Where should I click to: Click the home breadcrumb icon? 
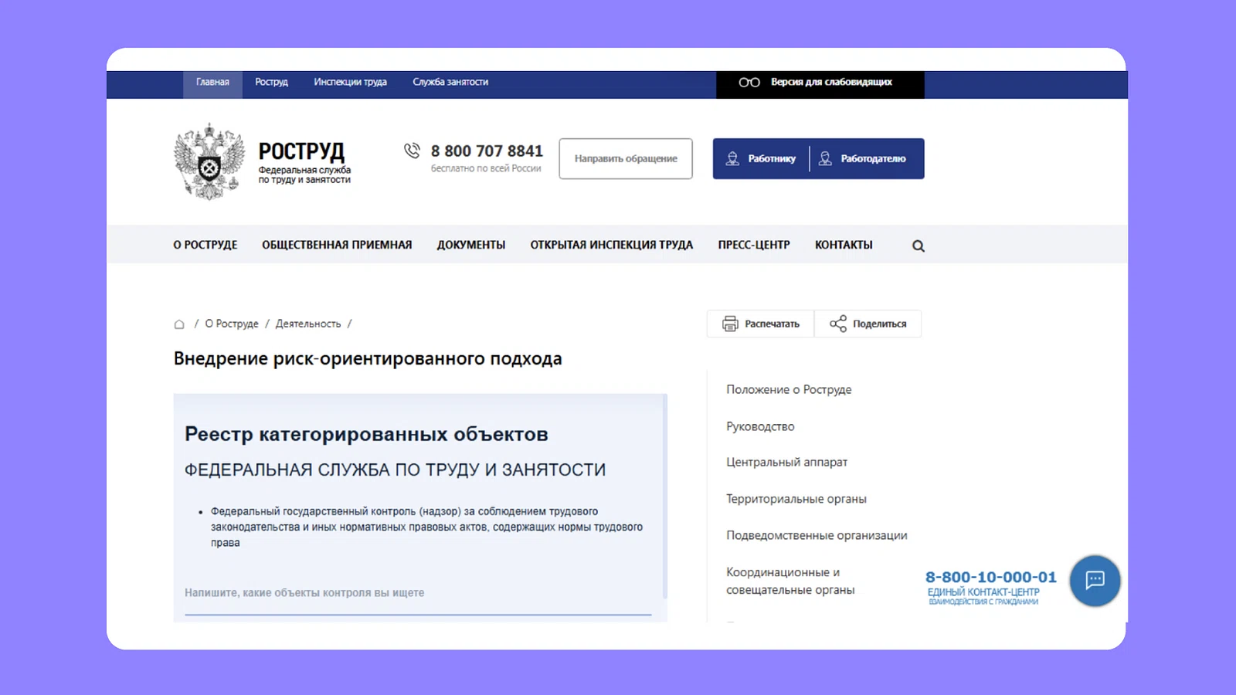pyautogui.click(x=179, y=324)
